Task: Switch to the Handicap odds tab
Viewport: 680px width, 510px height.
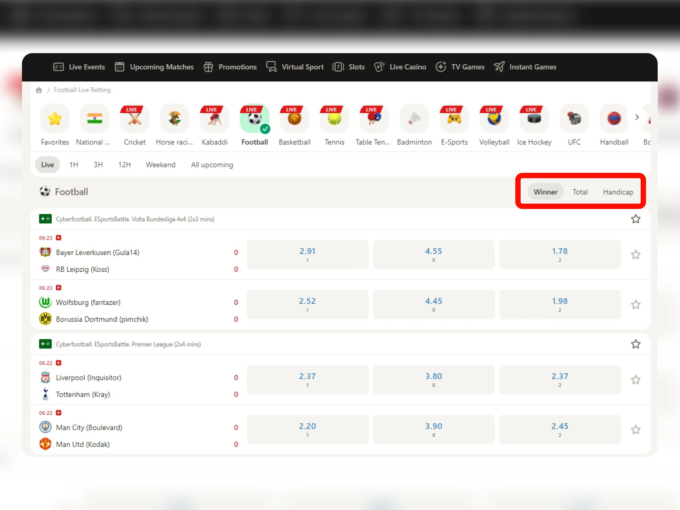Action: click(x=618, y=192)
